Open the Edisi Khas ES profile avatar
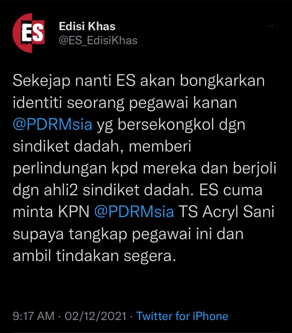This screenshot has height=333, width=292. [x=29, y=33]
